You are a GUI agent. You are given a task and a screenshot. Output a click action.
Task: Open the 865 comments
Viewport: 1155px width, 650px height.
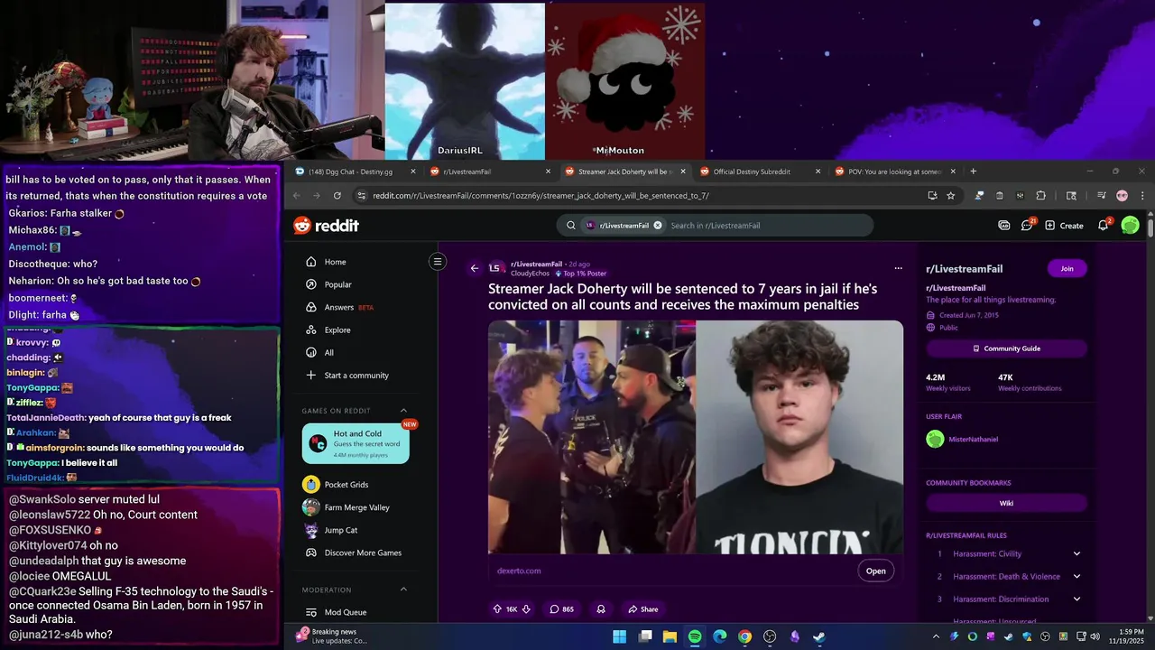click(x=561, y=609)
